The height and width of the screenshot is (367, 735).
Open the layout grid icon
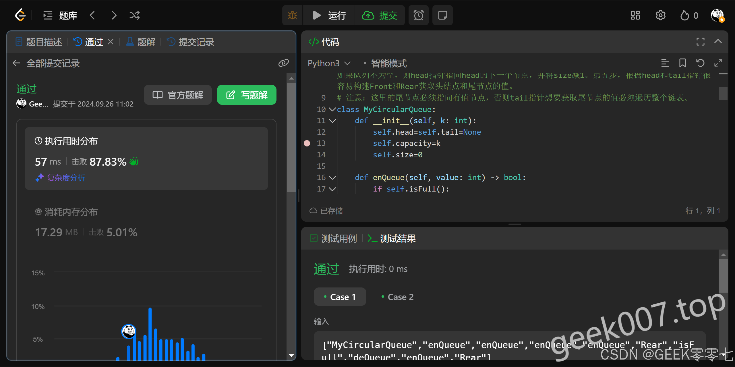coord(635,15)
